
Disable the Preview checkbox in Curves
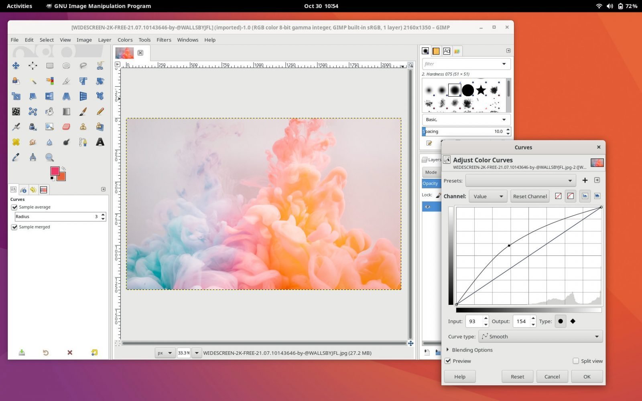[x=448, y=361]
